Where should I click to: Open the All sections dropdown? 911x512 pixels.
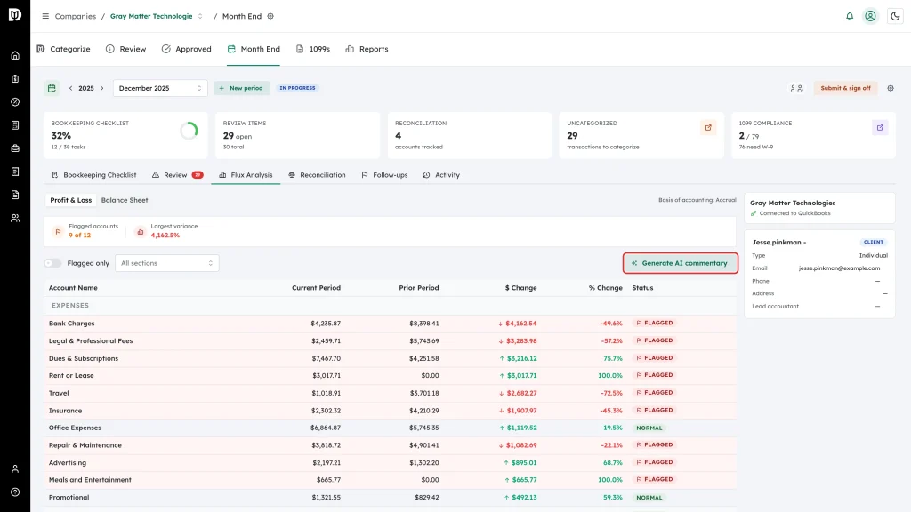[166, 263]
